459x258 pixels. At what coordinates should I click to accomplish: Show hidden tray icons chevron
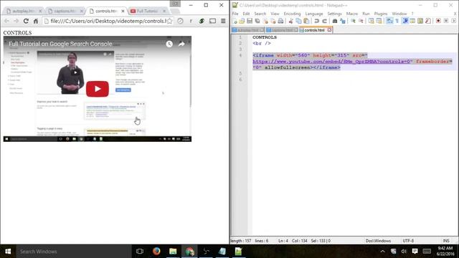382,252
